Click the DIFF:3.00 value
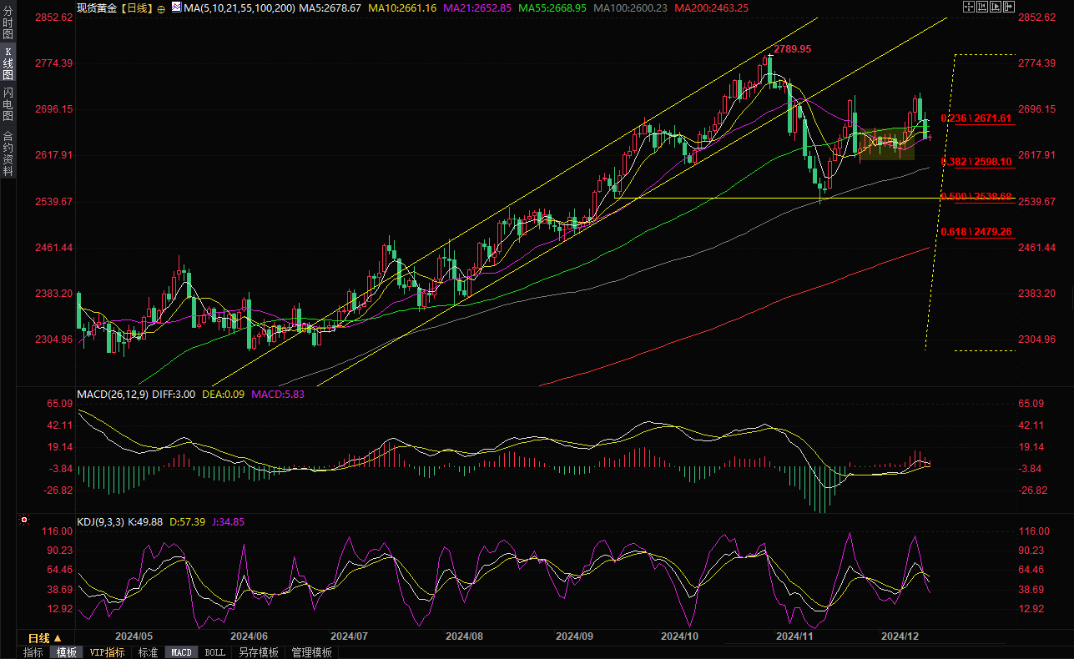The width and height of the screenshot is (1074, 659). click(x=174, y=394)
